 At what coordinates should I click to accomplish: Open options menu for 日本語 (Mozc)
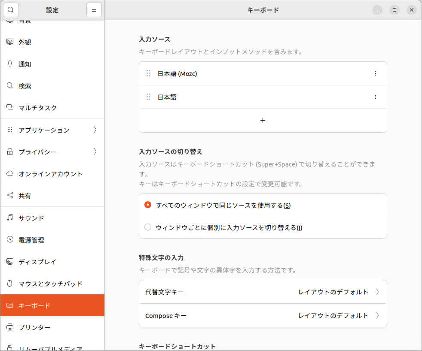click(x=375, y=73)
